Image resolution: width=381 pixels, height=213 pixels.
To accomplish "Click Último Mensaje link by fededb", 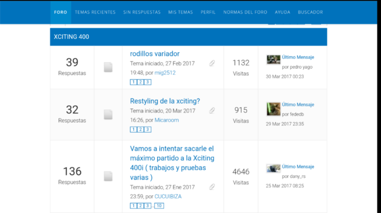I will coord(298,105).
